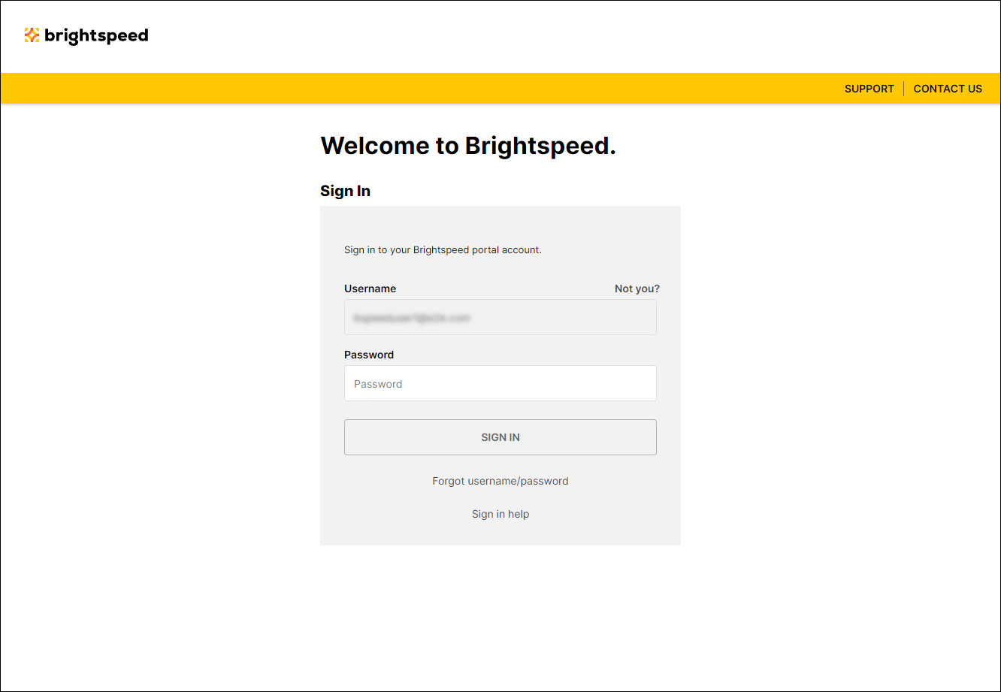Open the SUPPORT link

(869, 89)
